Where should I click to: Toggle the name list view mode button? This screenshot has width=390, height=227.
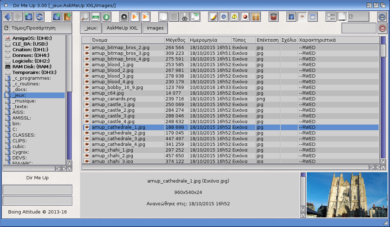click(x=331, y=17)
